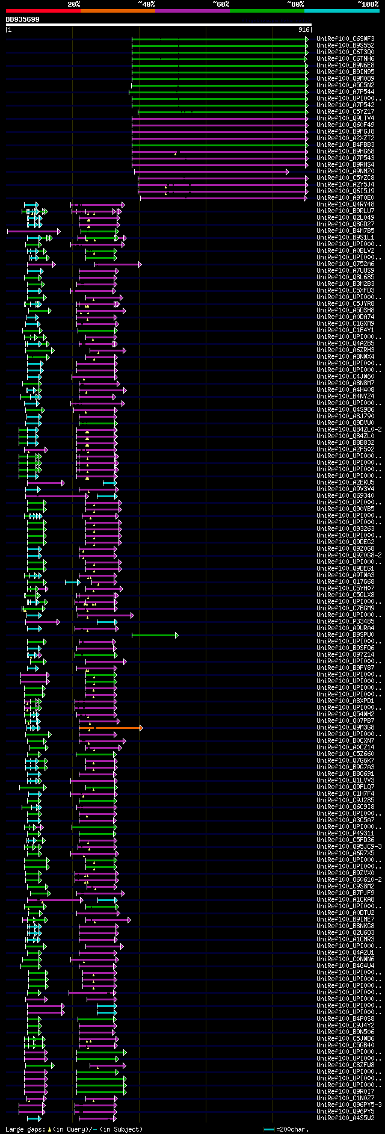Select the UniRef100_Q6I5J9 label
The width and height of the screenshot is (385, 1134).
pos(345,191)
